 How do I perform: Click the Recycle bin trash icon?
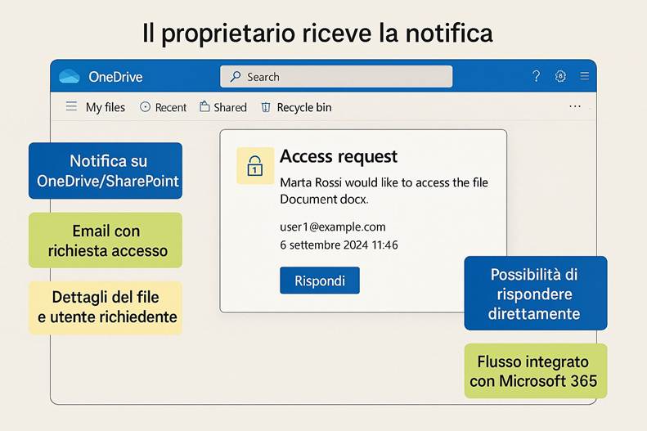pos(266,107)
